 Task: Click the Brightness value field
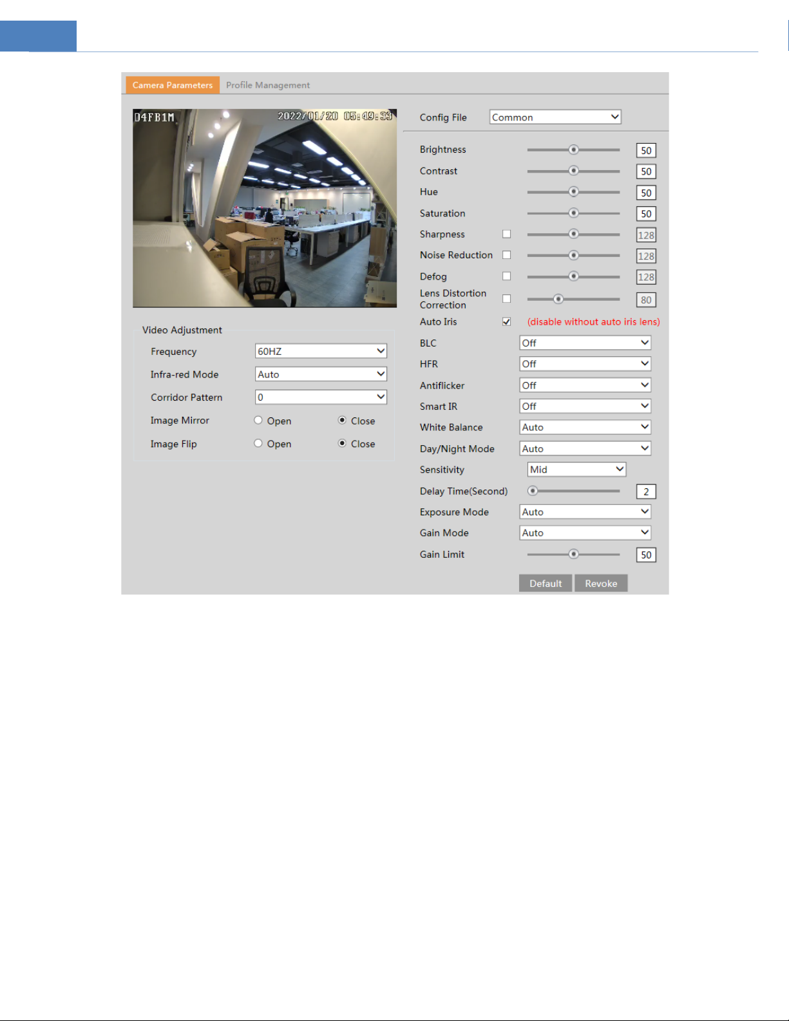(646, 151)
